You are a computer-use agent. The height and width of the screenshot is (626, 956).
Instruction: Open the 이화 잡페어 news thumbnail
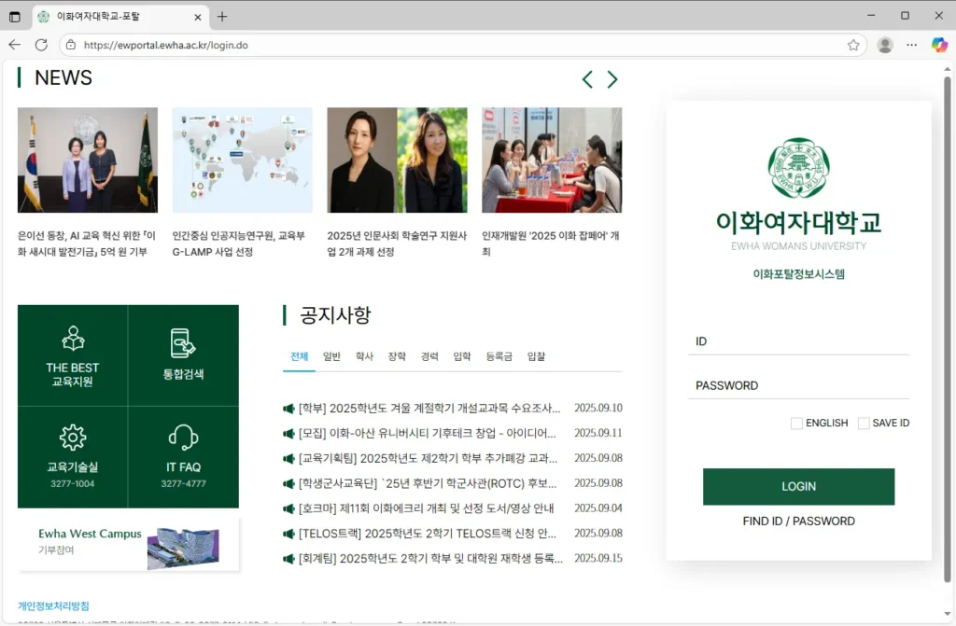tap(552, 160)
